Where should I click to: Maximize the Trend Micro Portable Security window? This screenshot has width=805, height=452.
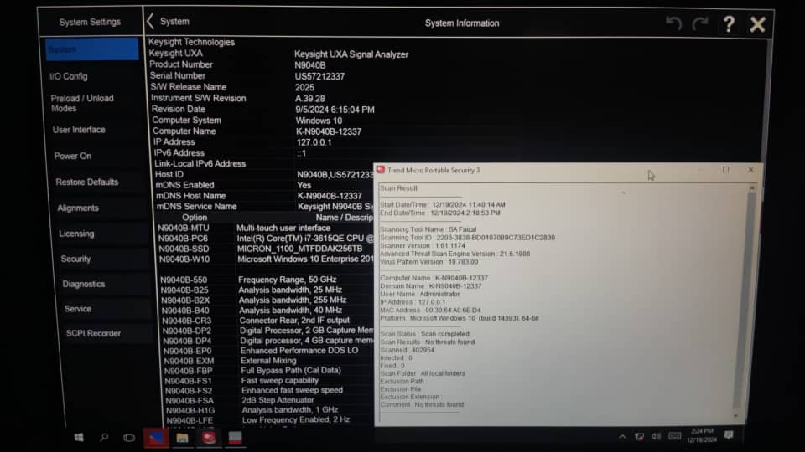coord(725,170)
